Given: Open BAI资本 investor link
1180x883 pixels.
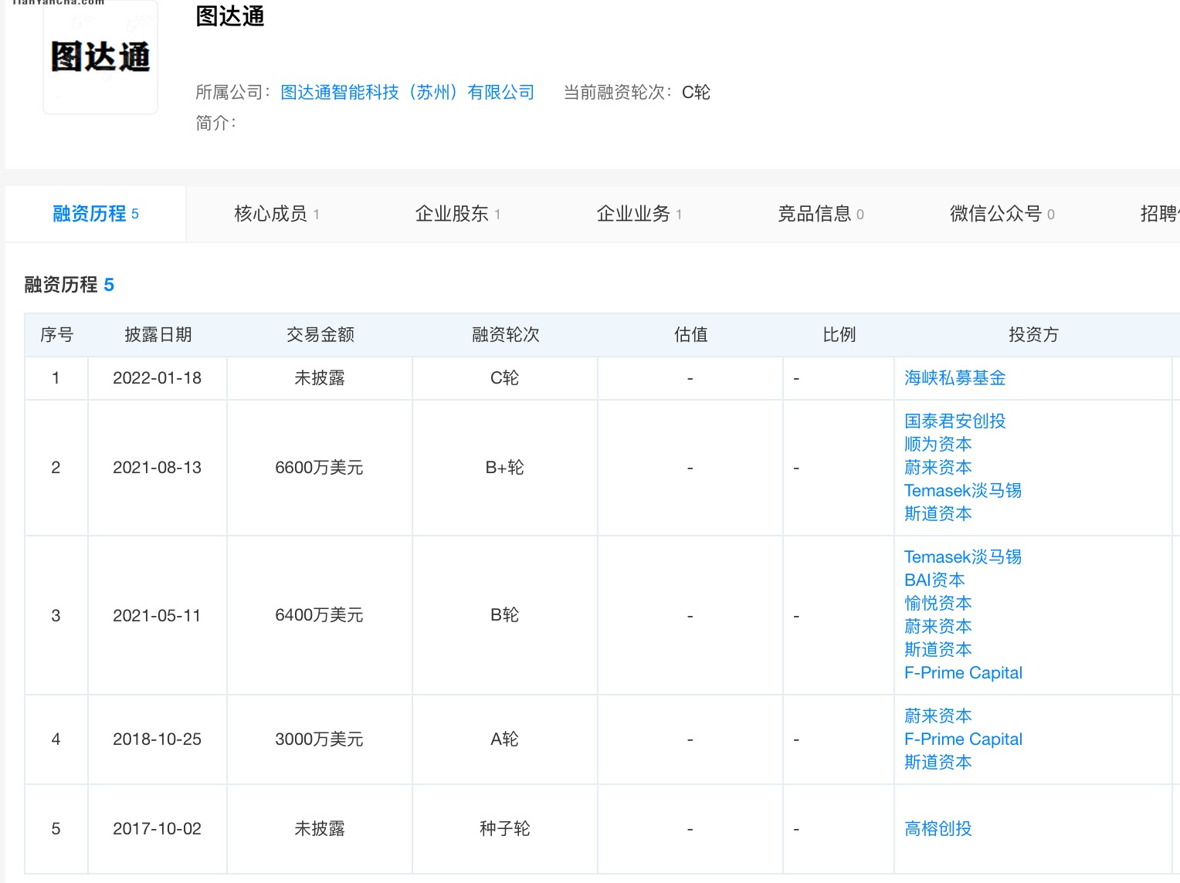Looking at the screenshot, I should tap(934, 580).
